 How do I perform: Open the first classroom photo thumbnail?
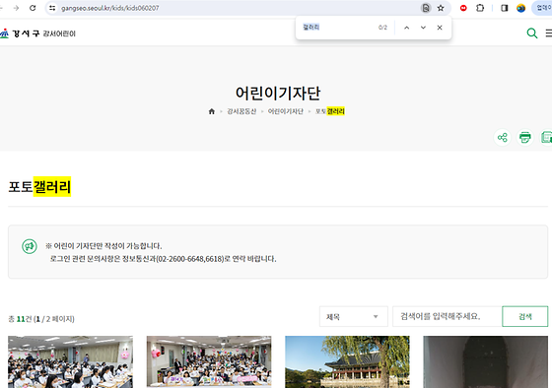point(70,362)
